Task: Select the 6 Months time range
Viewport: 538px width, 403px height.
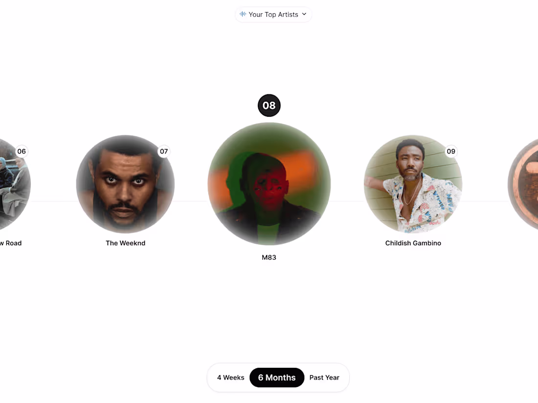Action: (277, 377)
